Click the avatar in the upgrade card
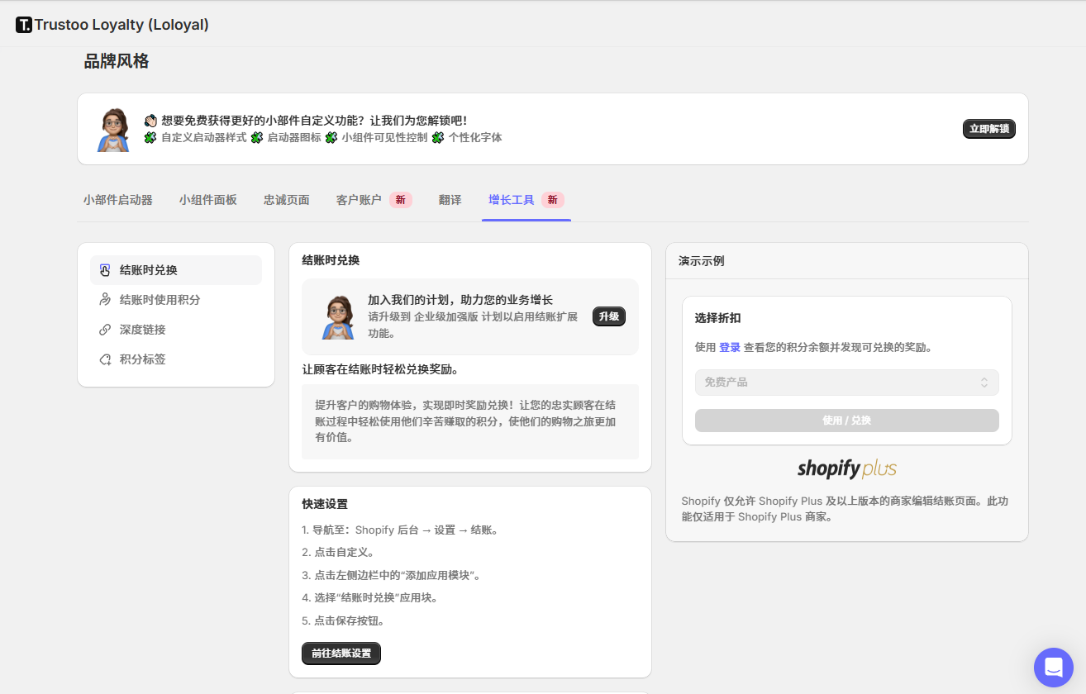The image size is (1086, 694). coord(337,316)
